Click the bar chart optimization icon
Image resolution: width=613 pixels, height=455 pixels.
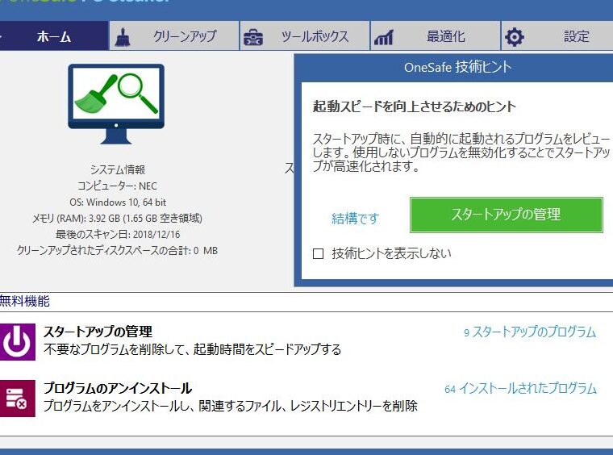(384, 36)
